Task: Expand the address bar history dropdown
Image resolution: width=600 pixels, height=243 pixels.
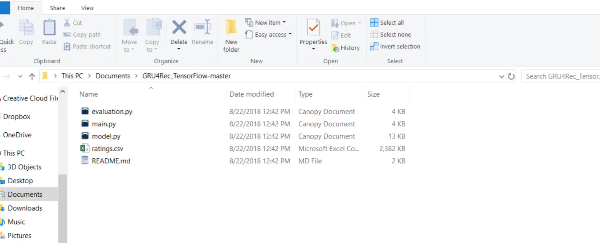Action: 501,76
